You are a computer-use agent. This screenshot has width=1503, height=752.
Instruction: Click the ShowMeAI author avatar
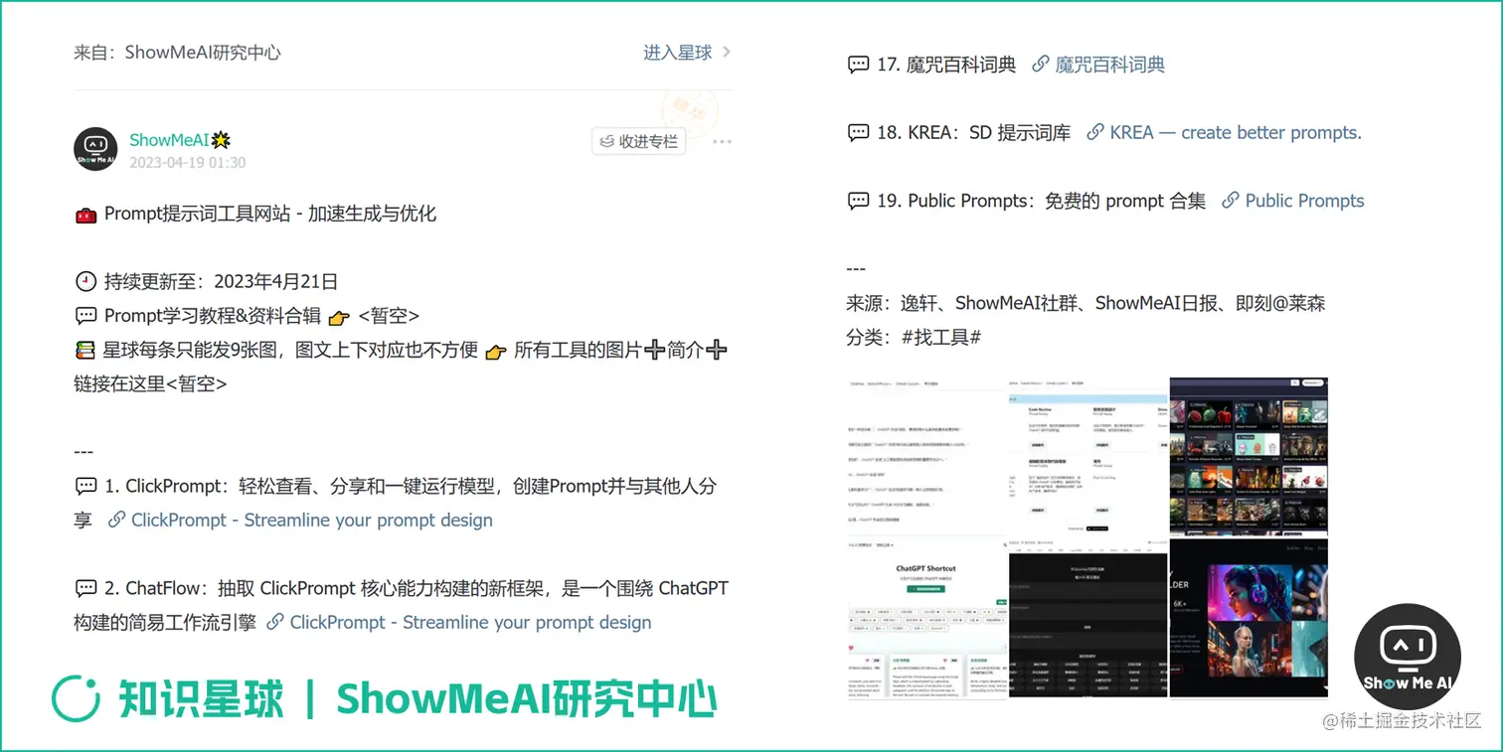(x=95, y=149)
